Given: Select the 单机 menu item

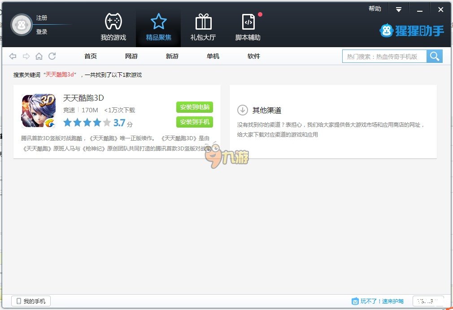Looking at the screenshot, I should 213,56.
